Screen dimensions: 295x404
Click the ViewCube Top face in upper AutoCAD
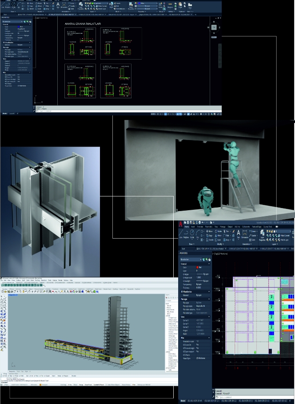coord(214,28)
